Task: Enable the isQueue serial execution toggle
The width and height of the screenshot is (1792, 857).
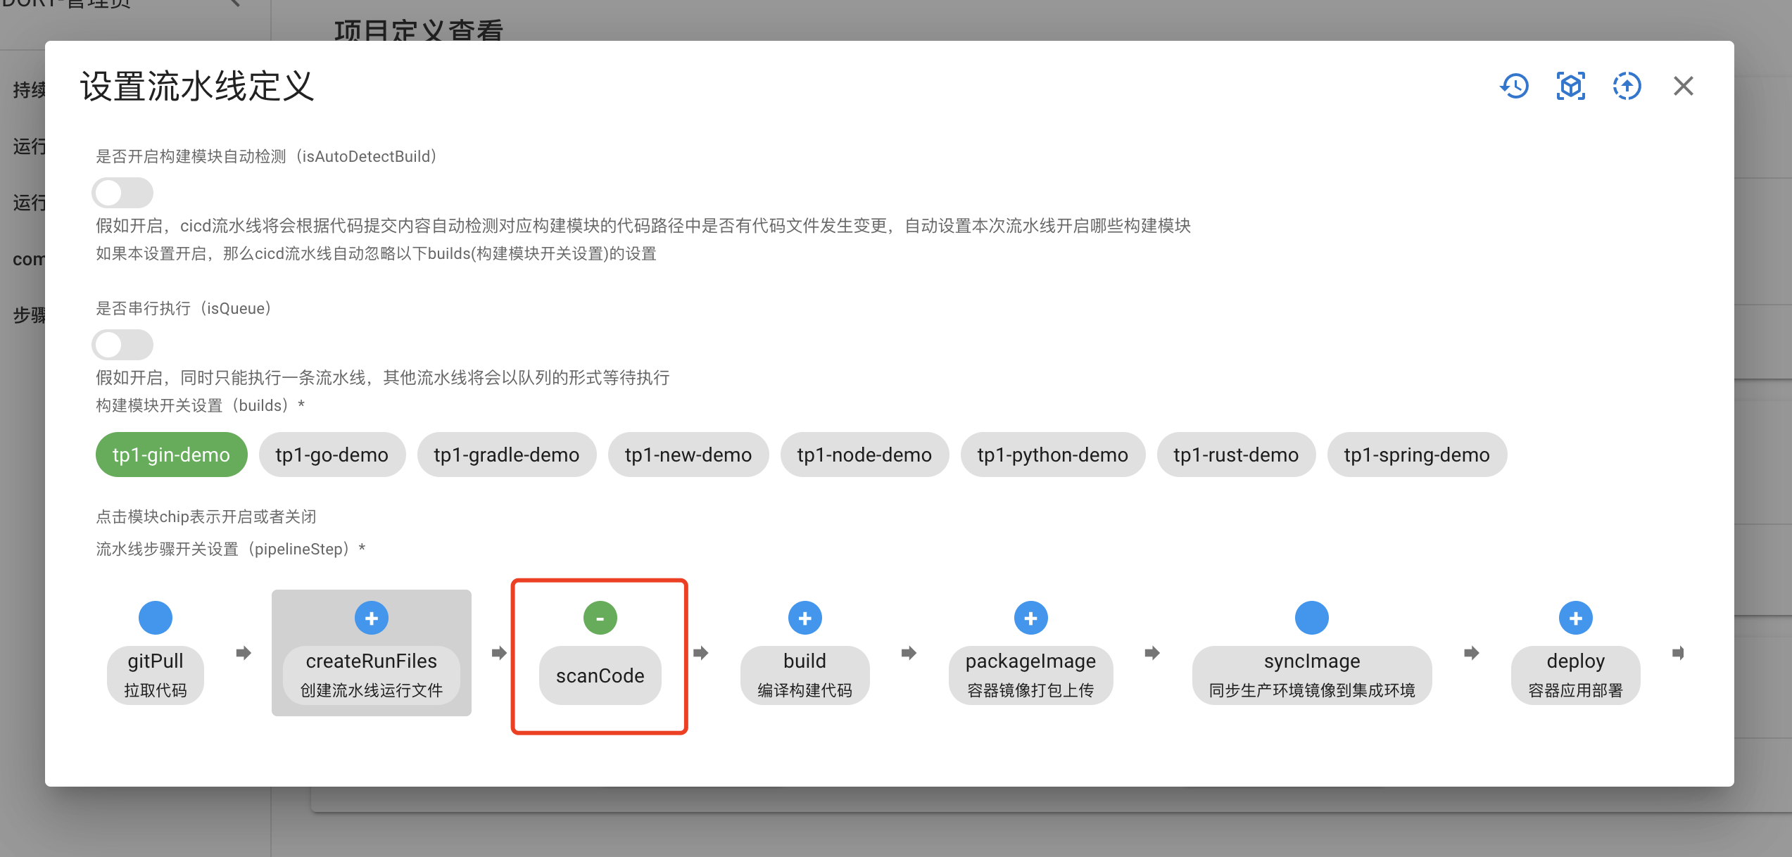Action: point(122,345)
